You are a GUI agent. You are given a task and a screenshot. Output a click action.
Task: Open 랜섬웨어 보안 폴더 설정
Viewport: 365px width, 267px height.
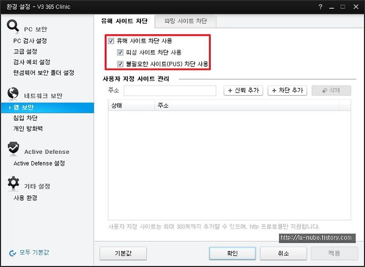click(44, 73)
